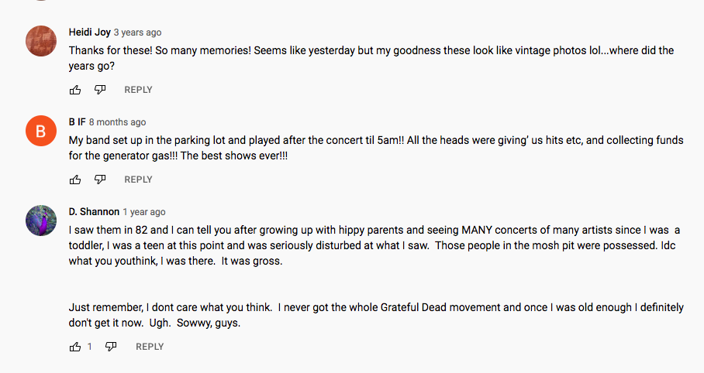Screen dimensions: 704x373
Task: Thumbs up B IF's comment
Action: click(75, 180)
